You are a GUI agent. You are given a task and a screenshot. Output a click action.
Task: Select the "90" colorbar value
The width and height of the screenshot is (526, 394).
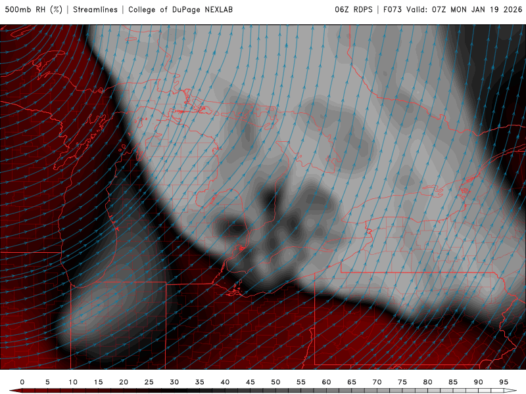click(x=479, y=382)
